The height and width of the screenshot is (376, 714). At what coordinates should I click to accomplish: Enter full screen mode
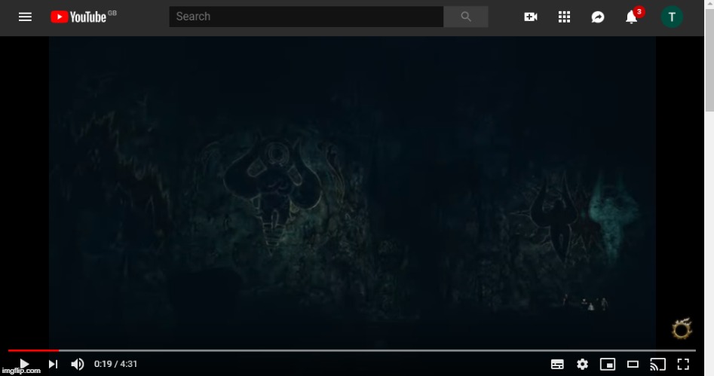coord(683,364)
